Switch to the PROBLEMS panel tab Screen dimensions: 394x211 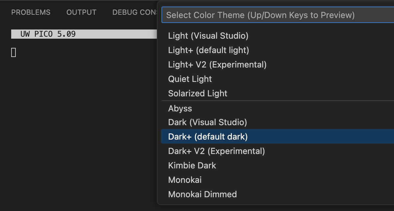[31, 12]
